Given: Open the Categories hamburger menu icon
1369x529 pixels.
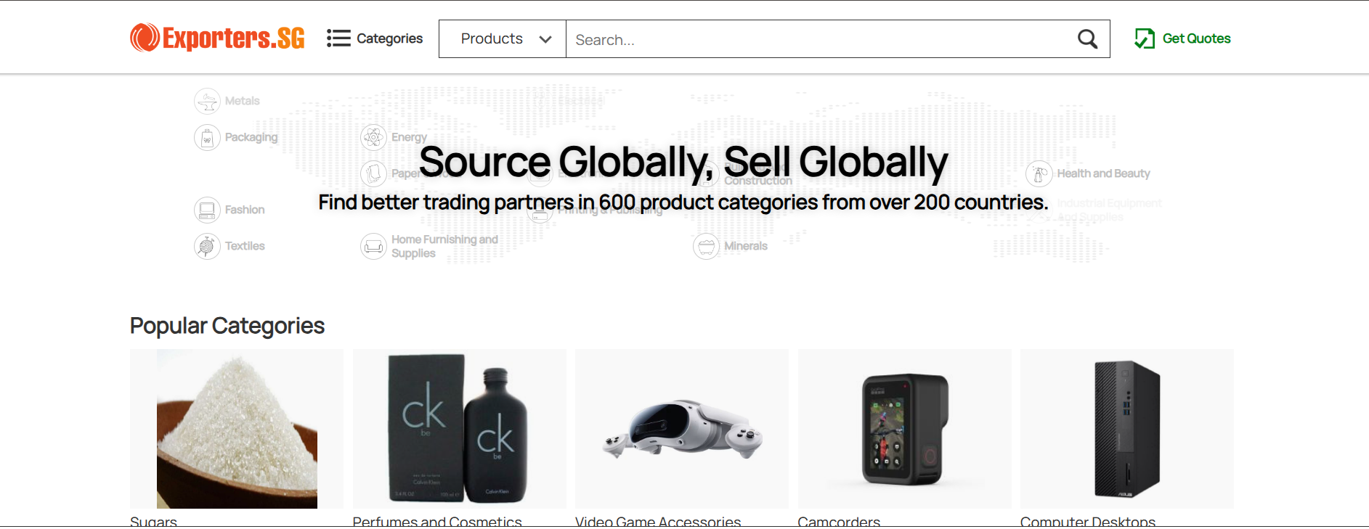Looking at the screenshot, I should [x=338, y=38].
